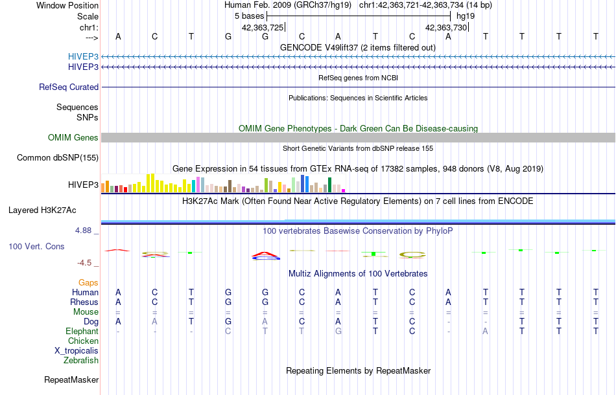Open Multiz Alignments of 100 Vertebrates title
Viewport: 616px width, 395px height.
tap(358, 273)
